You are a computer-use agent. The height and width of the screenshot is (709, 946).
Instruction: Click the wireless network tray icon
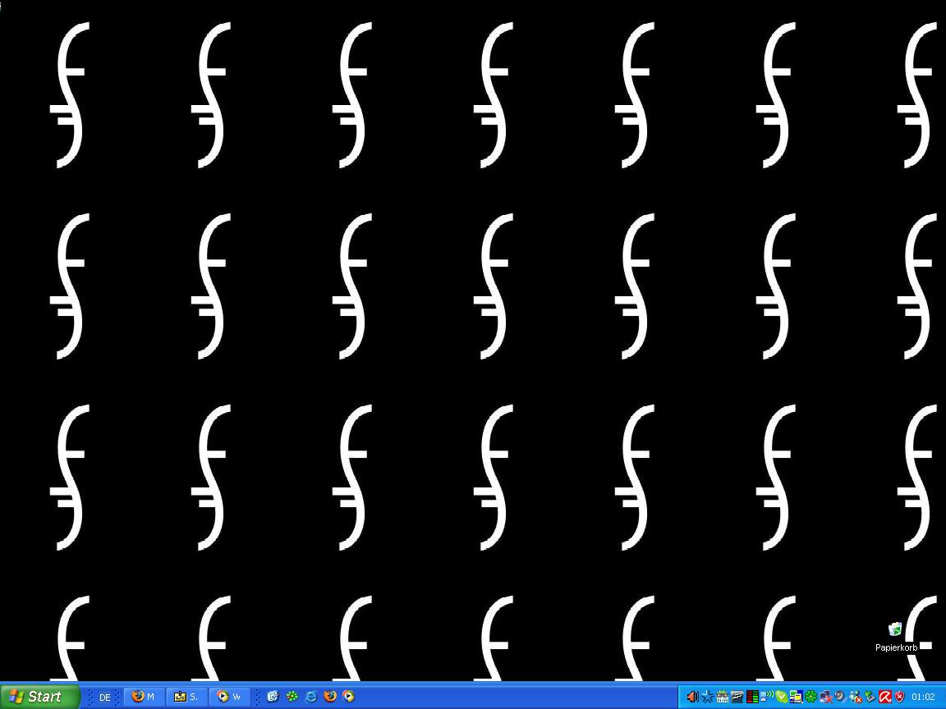(766, 698)
